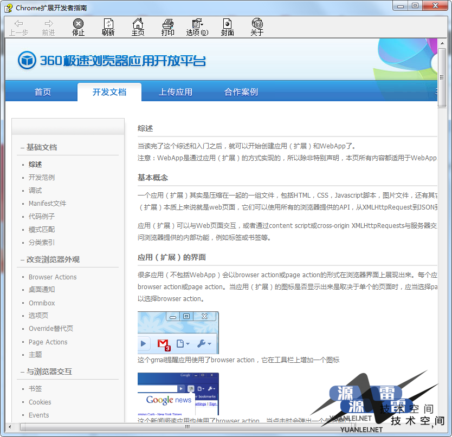Close the Chrome扩展开发者指南 window
Viewport: 452px width, 437px height.
tap(436, 6)
